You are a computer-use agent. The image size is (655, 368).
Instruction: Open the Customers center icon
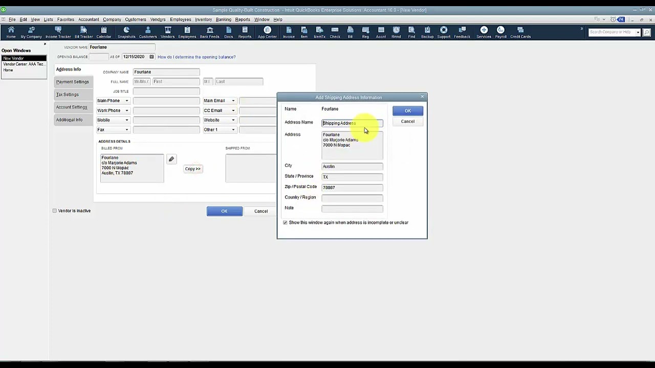coord(148,32)
